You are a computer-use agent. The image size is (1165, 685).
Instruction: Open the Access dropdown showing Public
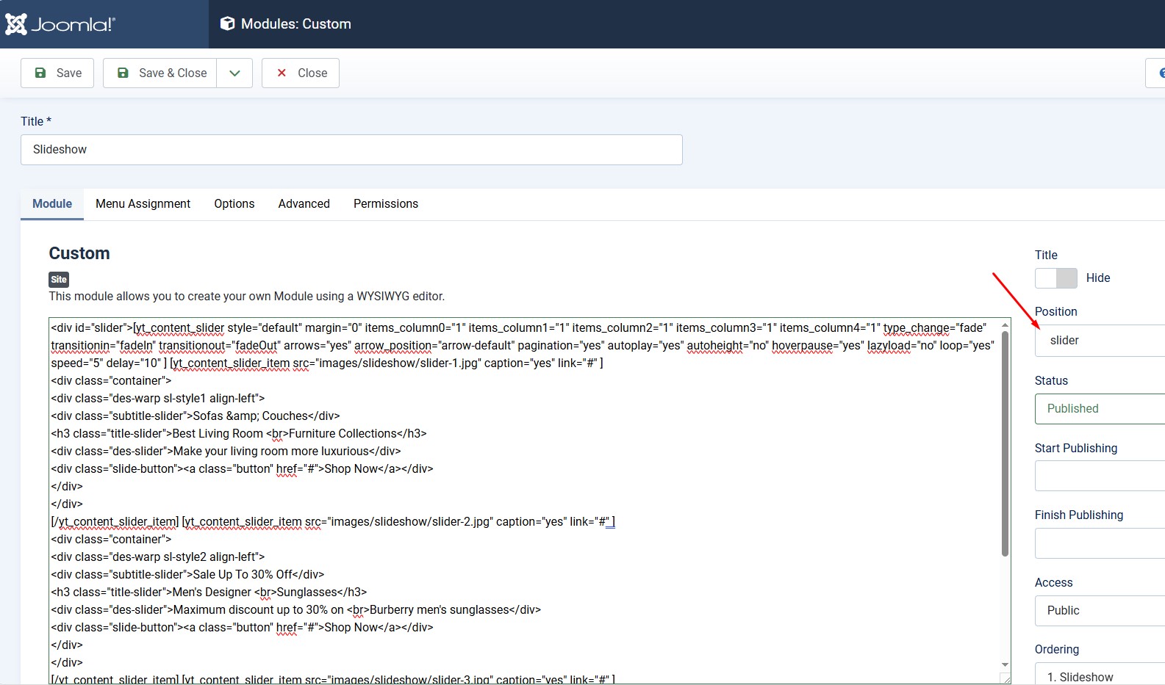click(1100, 611)
